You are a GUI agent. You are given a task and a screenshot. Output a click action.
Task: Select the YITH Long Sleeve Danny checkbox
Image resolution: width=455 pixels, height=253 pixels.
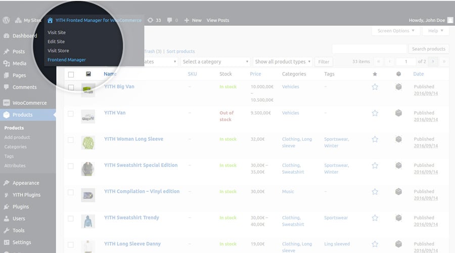click(70, 244)
